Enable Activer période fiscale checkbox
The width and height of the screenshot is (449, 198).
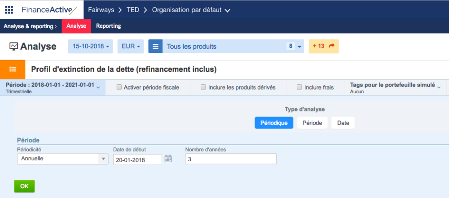[x=119, y=87]
